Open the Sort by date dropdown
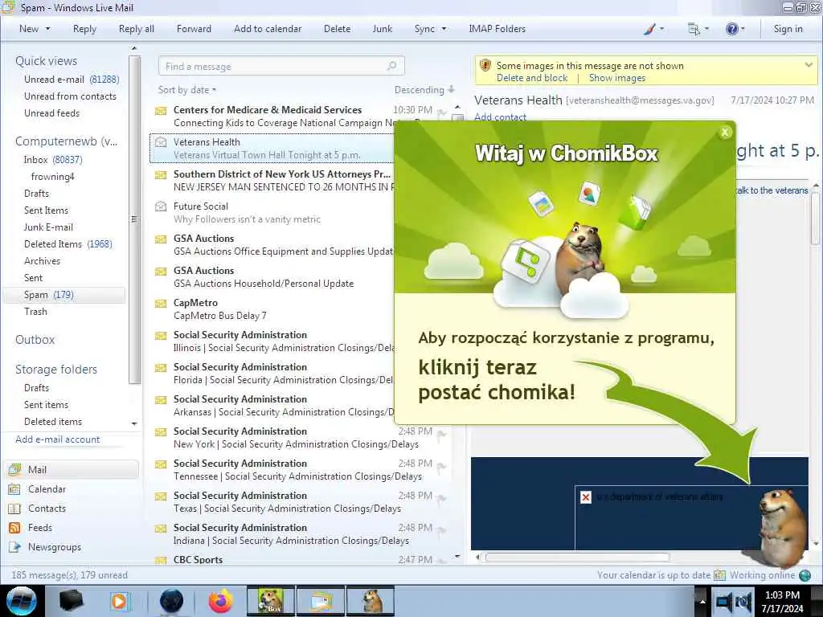The width and height of the screenshot is (823, 617). click(187, 90)
